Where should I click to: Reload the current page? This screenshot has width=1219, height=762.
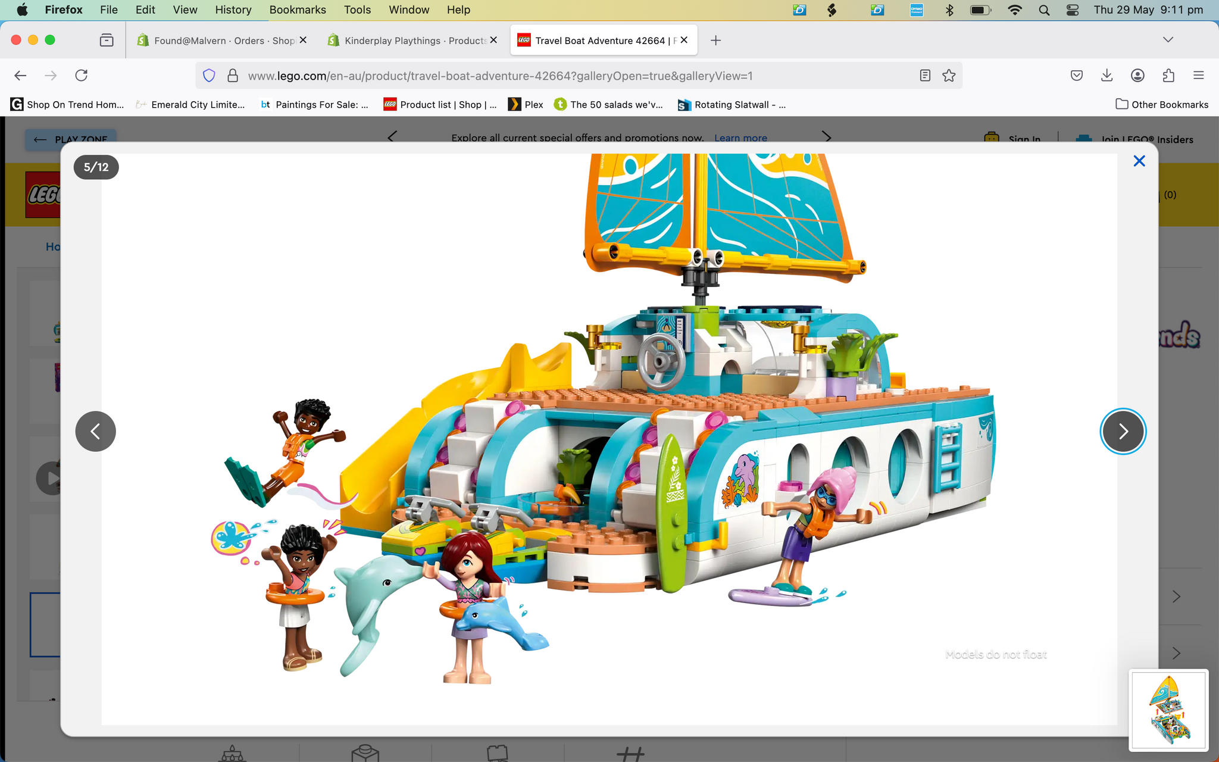click(82, 76)
